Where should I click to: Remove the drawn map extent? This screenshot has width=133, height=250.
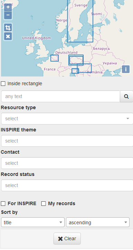(8, 37)
